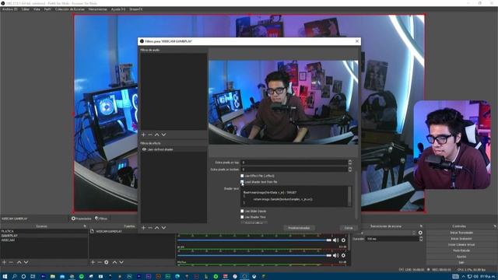Click first mixer channel volume slider
The width and height of the screenshot is (498, 280).
(x=254, y=240)
